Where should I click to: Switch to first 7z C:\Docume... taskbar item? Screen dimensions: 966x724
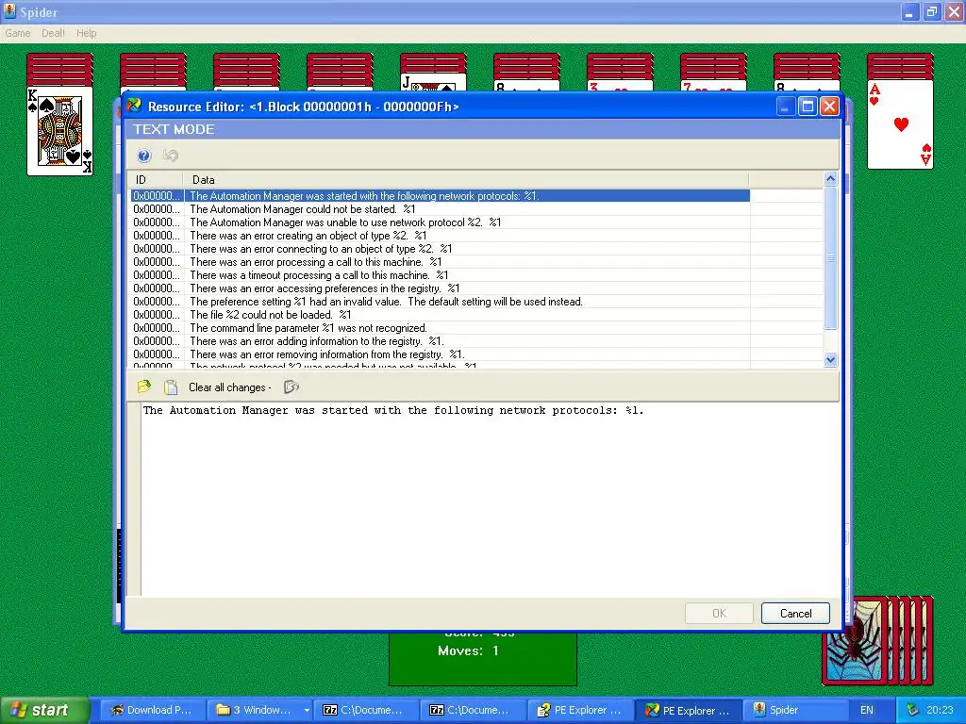click(x=365, y=710)
